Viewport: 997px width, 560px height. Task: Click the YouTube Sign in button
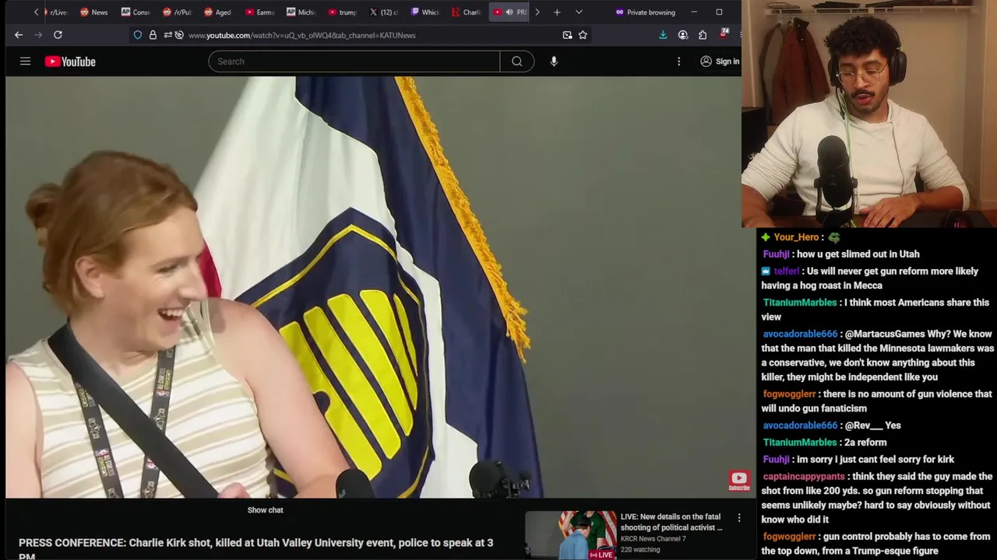click(720, 61)
